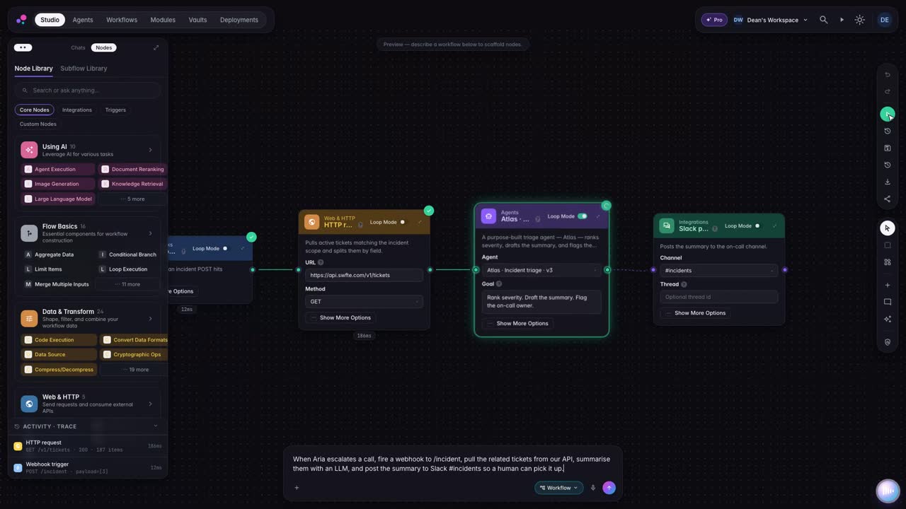Open Workflow mode dropdown in prompt box
The image size is (906, 509).
coord(558,488)
